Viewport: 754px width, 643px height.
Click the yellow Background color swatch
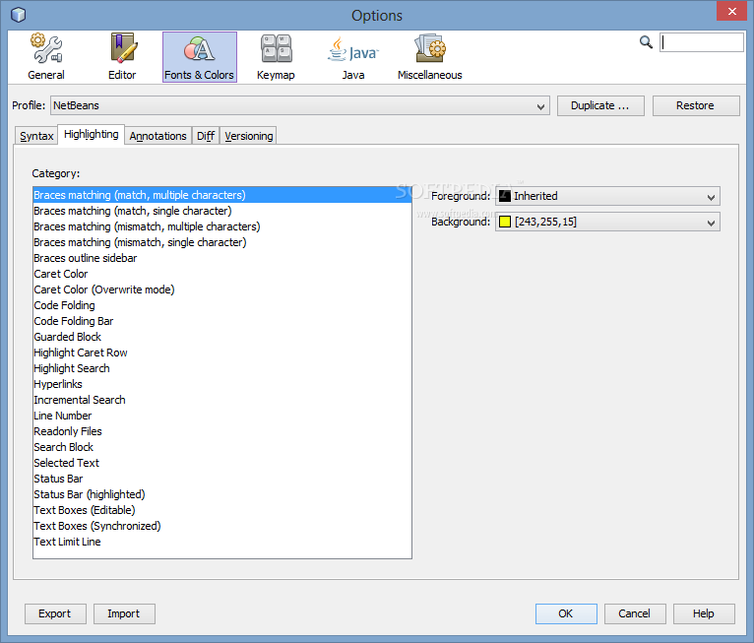[504, 222]
